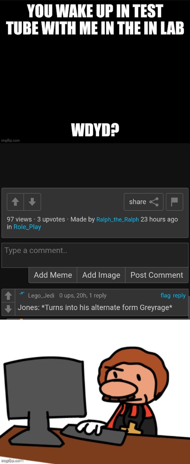
Task: Click the 'WDYD?' black meme image
Action: [x=95, y=72]
